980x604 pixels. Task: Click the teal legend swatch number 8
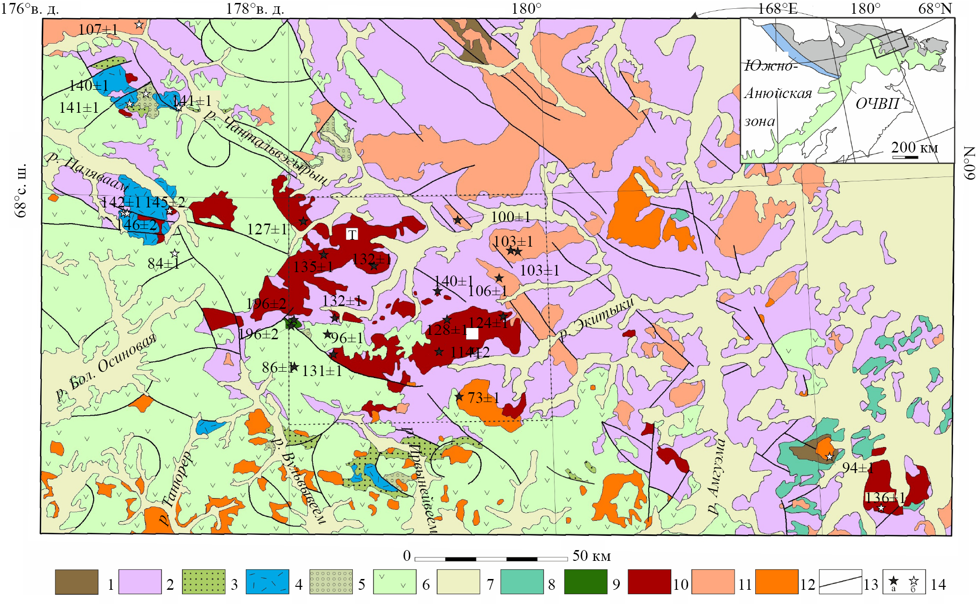(x=522, y=582)
